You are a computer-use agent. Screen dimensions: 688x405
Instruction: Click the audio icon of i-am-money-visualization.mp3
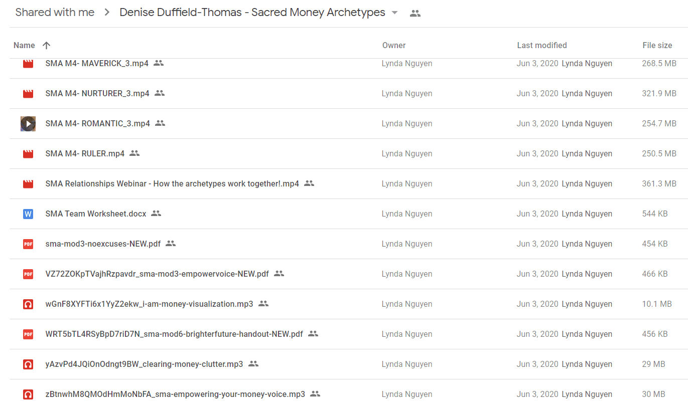(x=28, y=304)
